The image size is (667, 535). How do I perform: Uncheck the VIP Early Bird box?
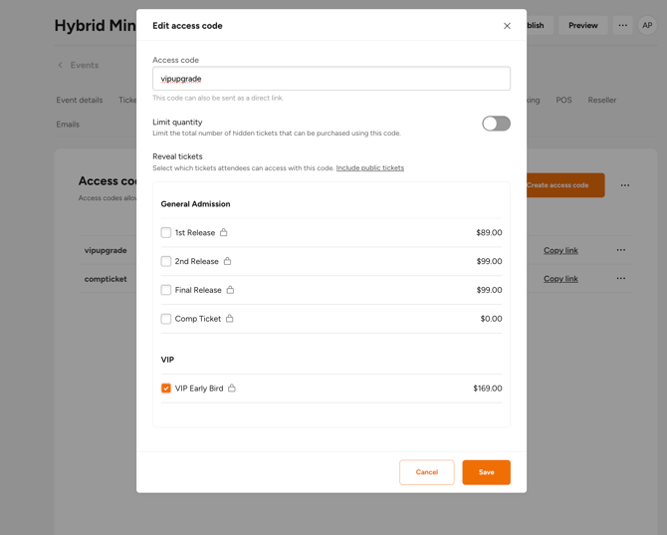(166, 389)
